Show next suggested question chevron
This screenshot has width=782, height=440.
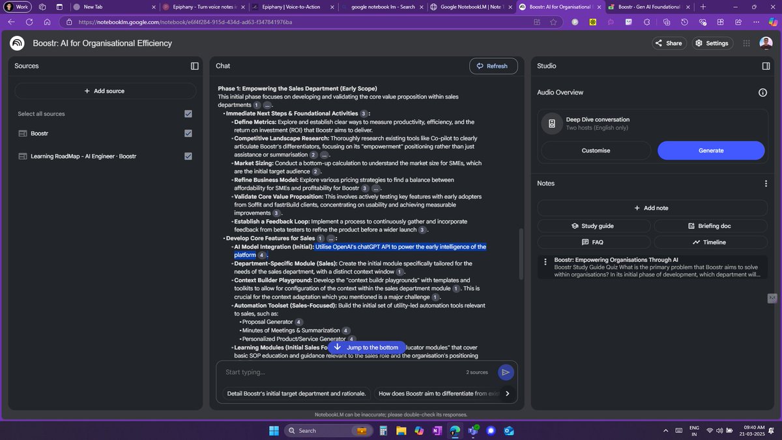[507, 394]
